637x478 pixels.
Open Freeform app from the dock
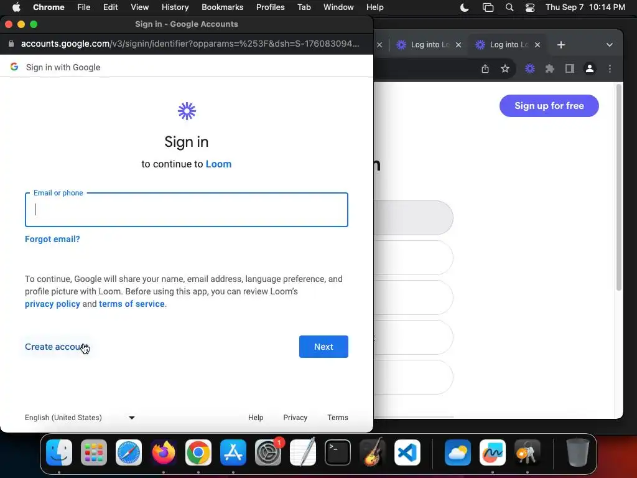coord(493,452)
